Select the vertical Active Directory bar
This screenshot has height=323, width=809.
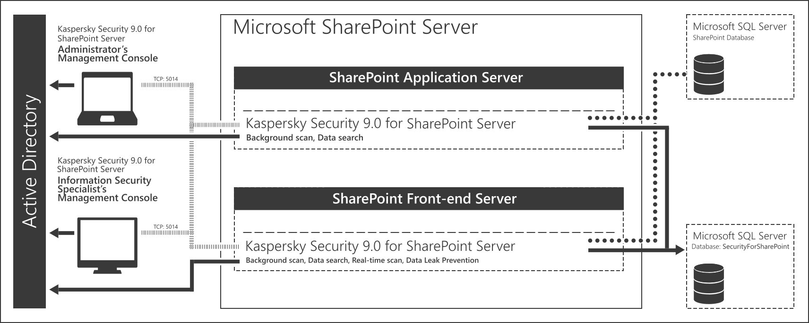click(x=29, y=161)
